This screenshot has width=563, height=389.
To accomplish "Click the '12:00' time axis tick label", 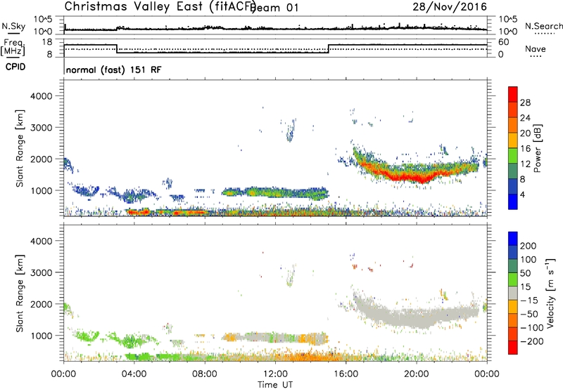I will 275,374.
